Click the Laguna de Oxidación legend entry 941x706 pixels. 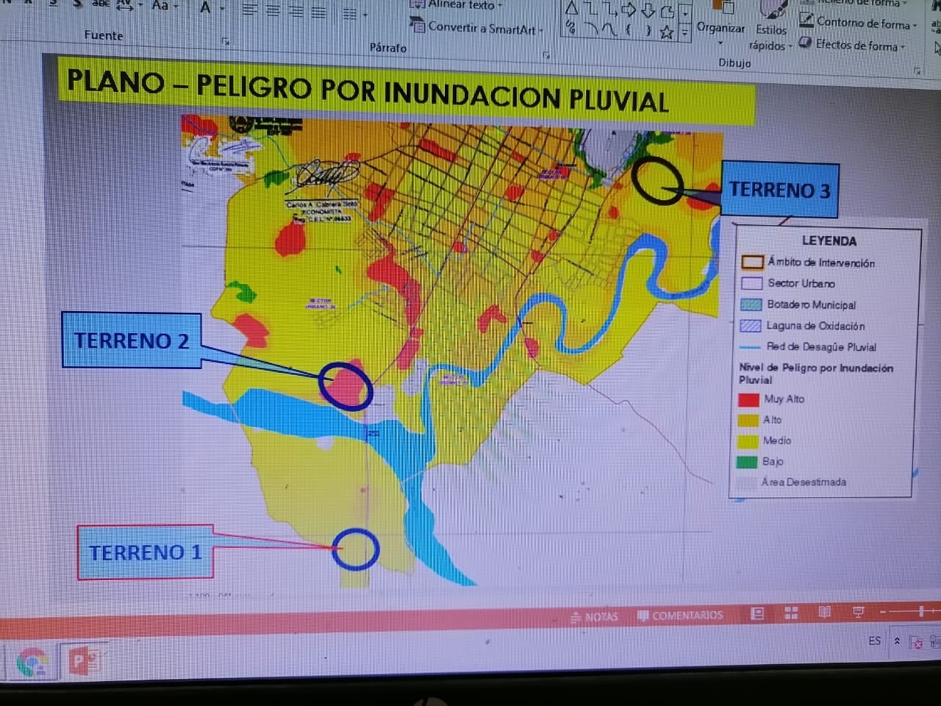[x=802, y=325]
